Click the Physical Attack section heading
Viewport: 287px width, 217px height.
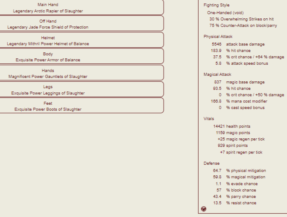(218, 37)
